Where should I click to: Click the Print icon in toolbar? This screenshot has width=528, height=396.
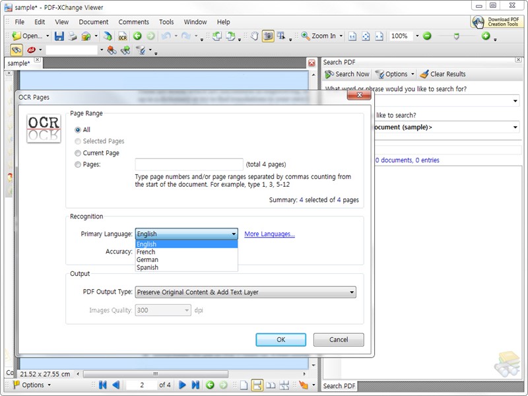coord(73,36)
